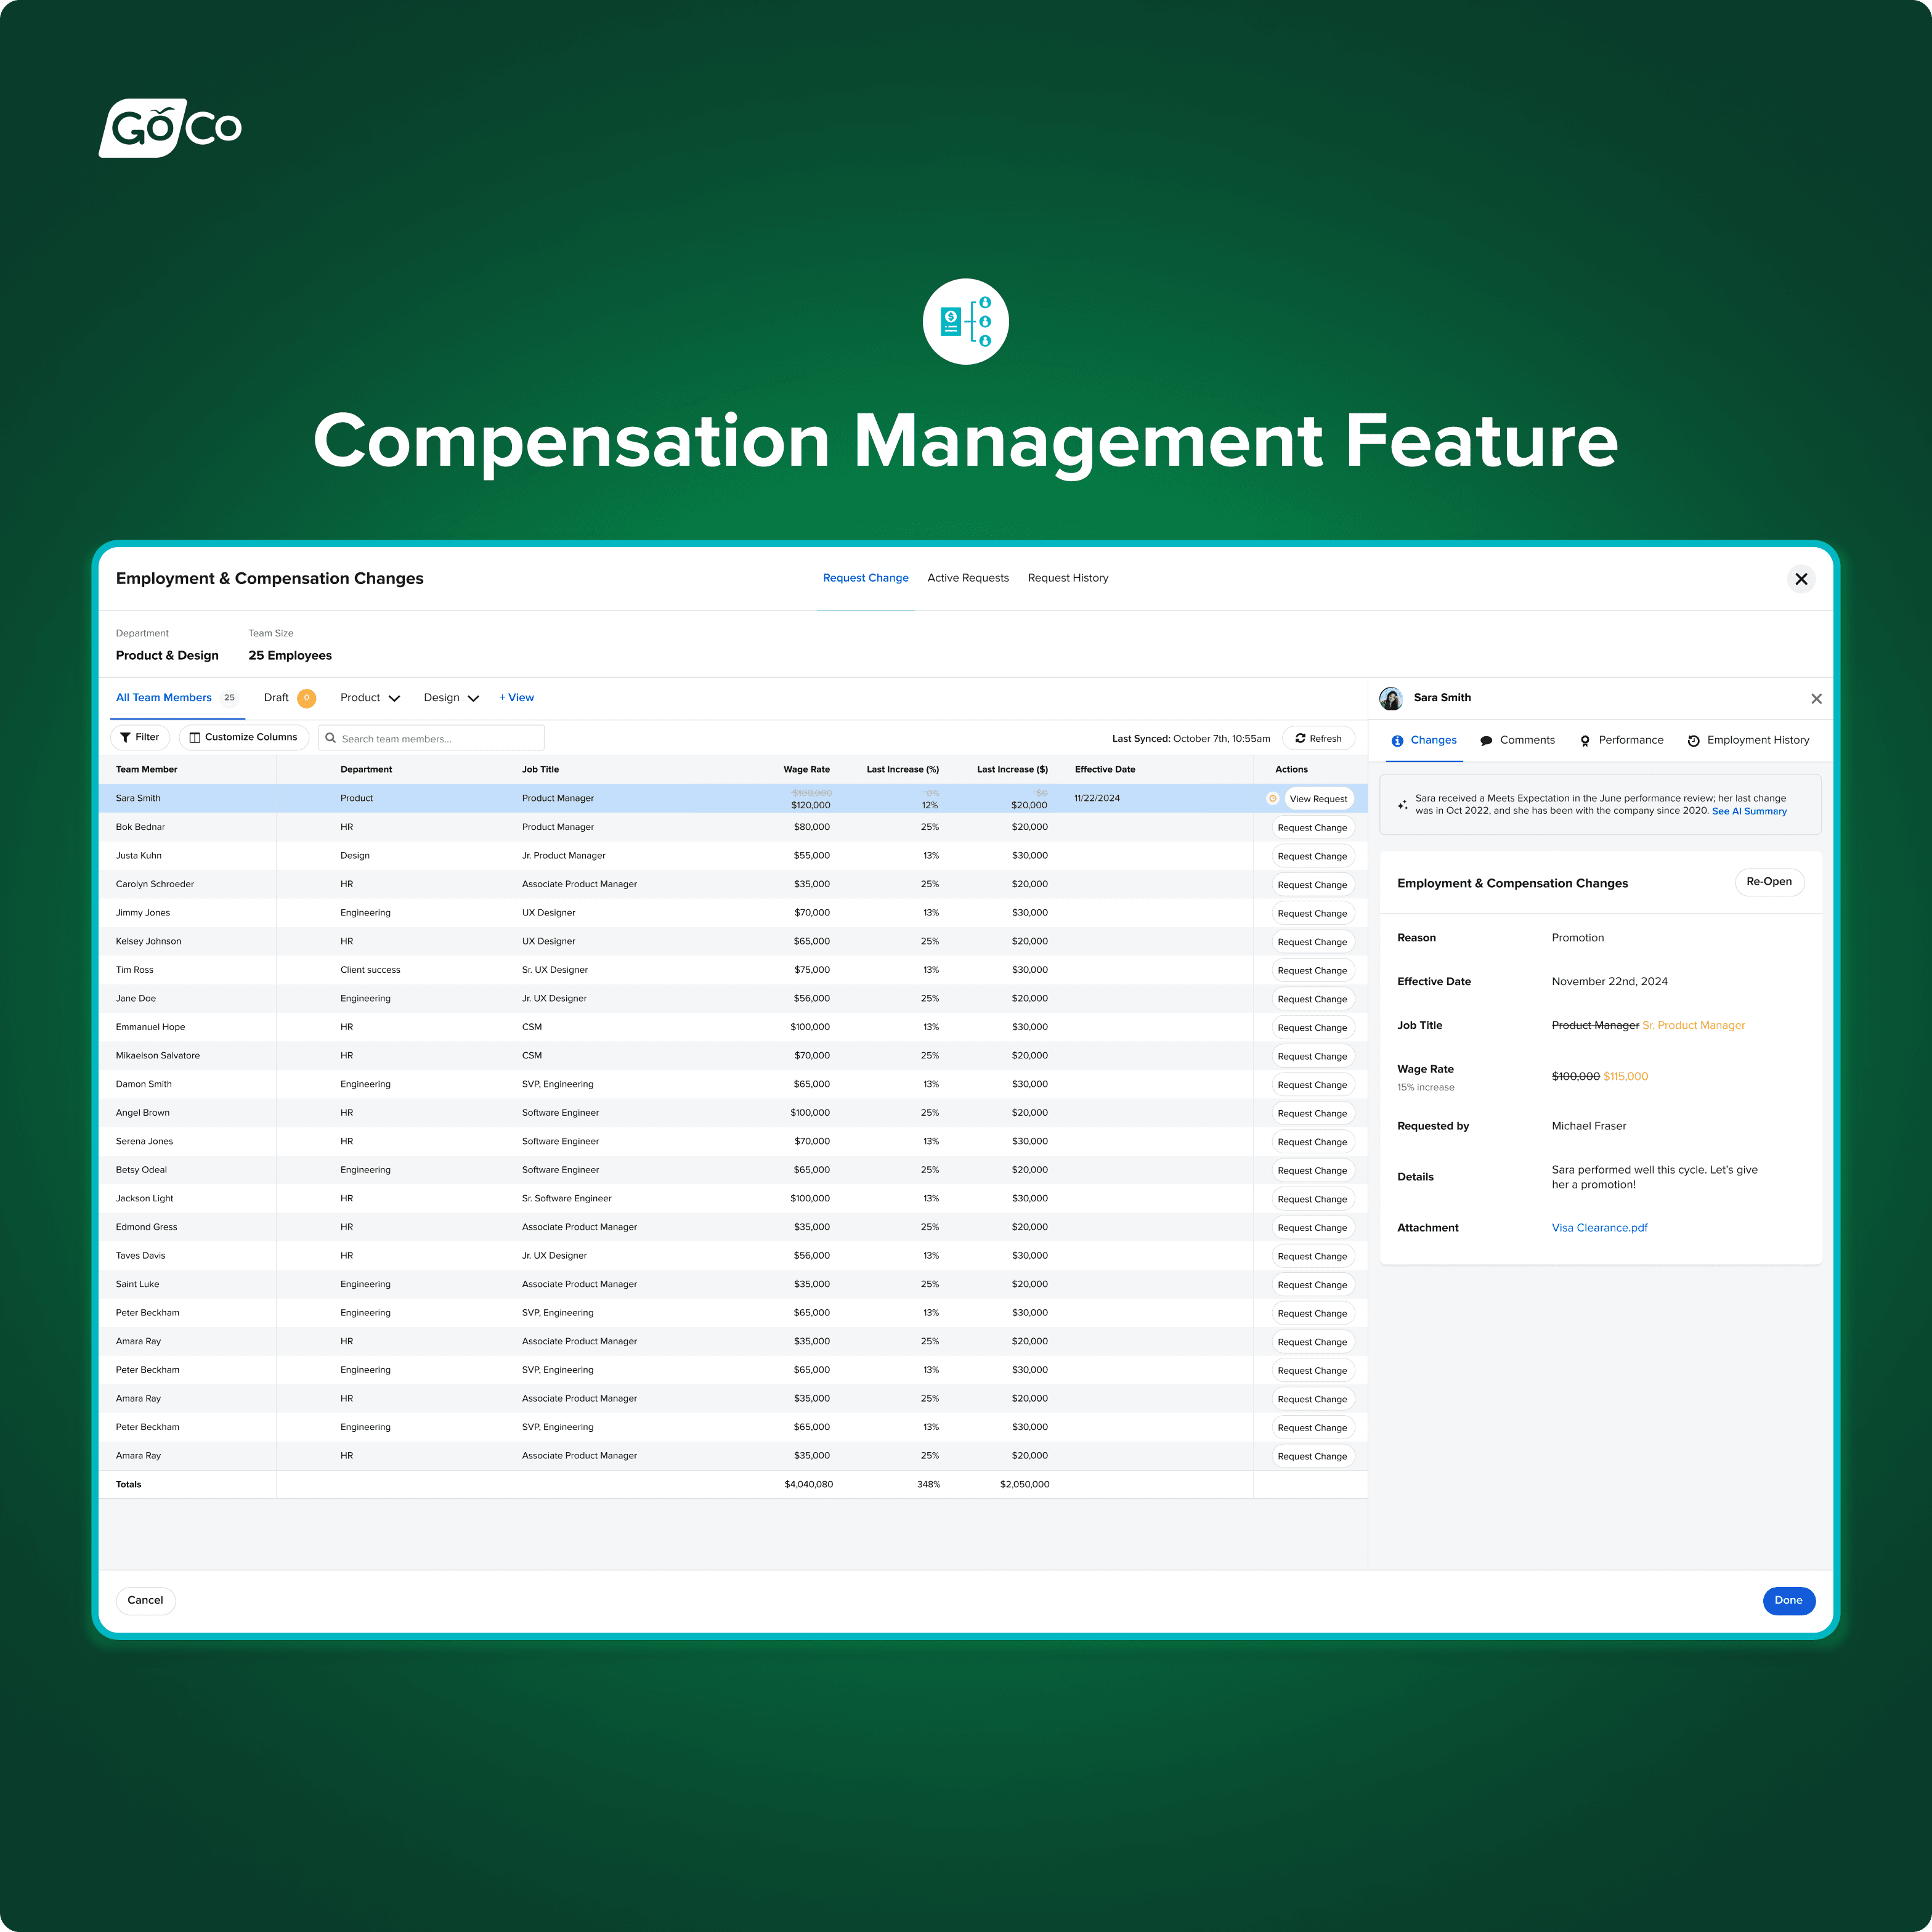Viewport: 1932px width, 1932px height.
Task: Click the Performance ribbon icon
Action: point(1584,741)
